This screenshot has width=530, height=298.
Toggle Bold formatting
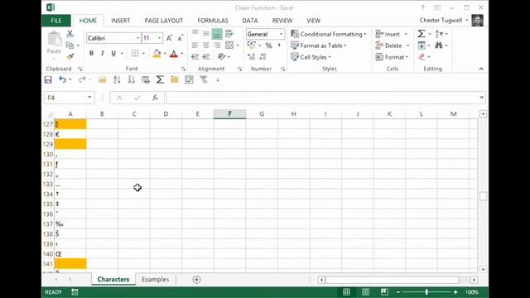click(91, 53)
